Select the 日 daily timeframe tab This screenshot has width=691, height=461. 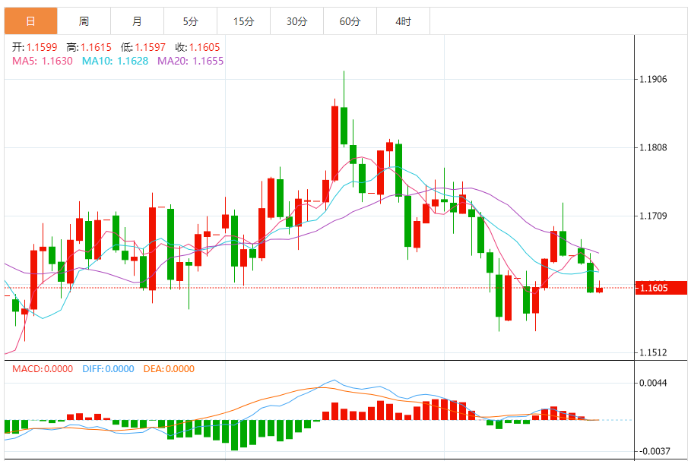click(31, 21)
